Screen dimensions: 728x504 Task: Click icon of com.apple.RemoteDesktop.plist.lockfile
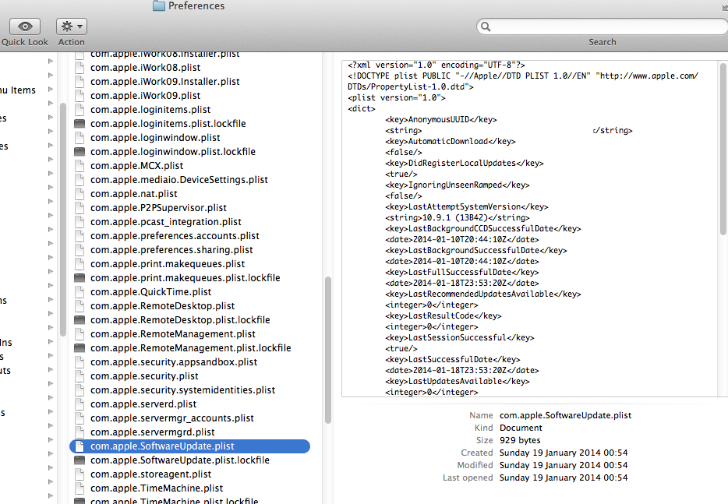pyautogui.click(x=80, y=319)
